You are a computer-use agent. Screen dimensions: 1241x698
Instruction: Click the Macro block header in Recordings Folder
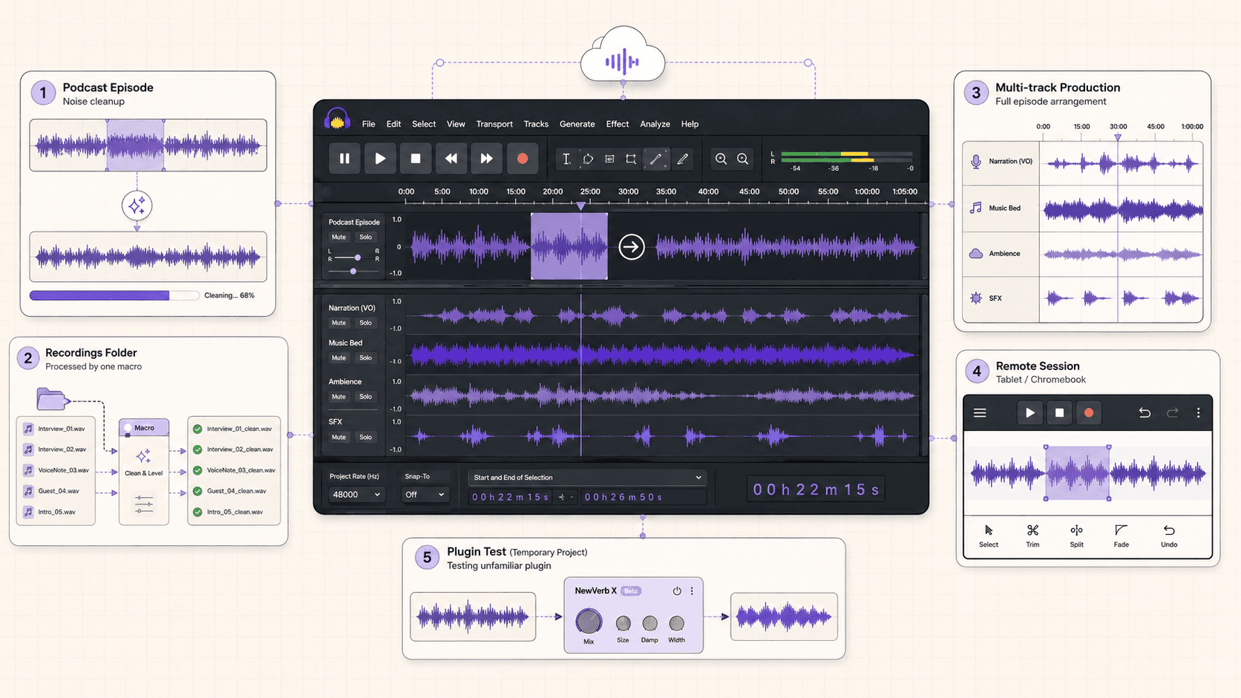[144, 428]
